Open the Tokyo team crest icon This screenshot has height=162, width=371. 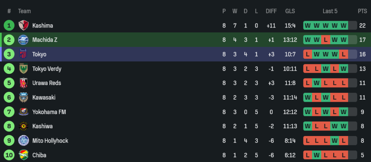click(x=24, y=54)
